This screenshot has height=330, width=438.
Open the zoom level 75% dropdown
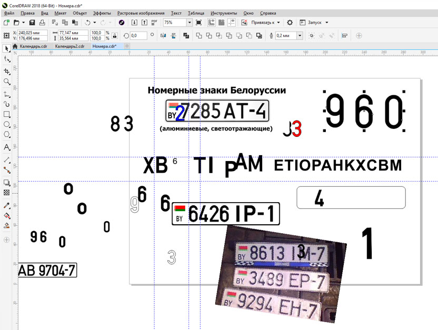(x=190, y=23)
